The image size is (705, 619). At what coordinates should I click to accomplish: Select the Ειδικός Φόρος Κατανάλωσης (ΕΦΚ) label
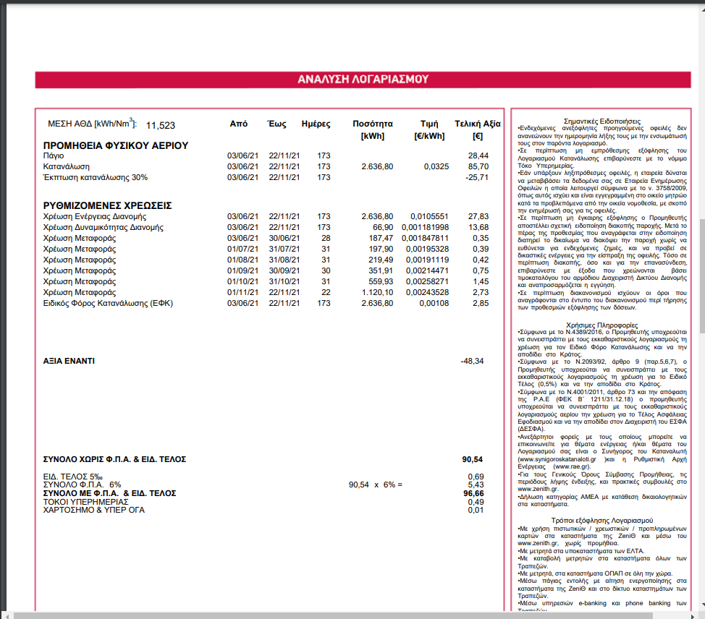click(108, 303)
